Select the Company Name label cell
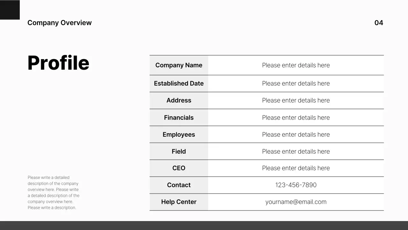The image size is (408, 230). click(x=179, y=65)
